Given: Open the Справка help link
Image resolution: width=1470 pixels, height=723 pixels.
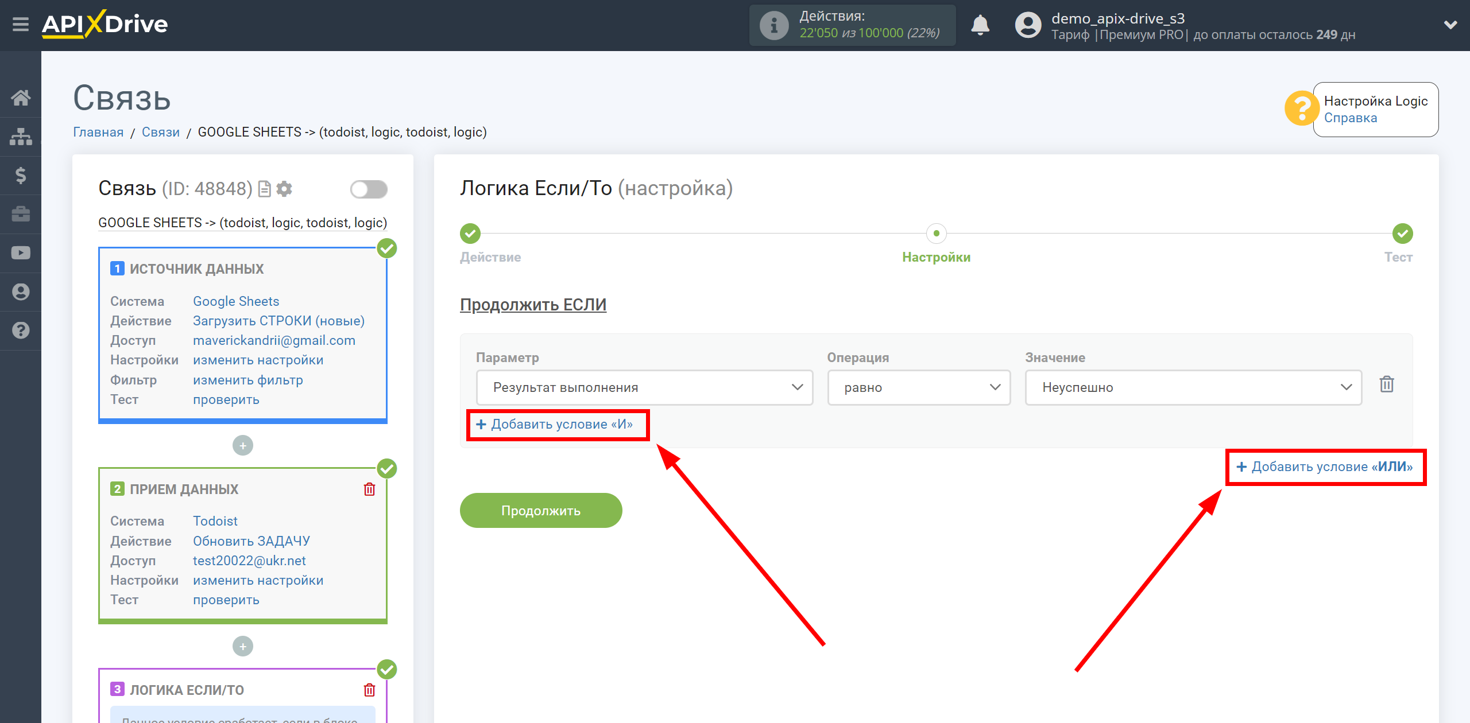Looking at the screenshot, I should pyautogui.click(x=1351, y=118).
